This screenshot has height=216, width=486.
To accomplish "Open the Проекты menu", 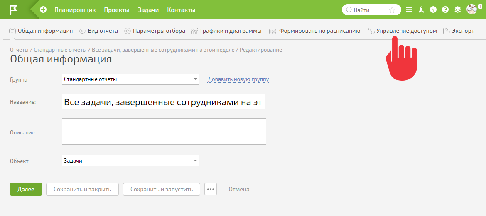I will click(x=117, y=10).
